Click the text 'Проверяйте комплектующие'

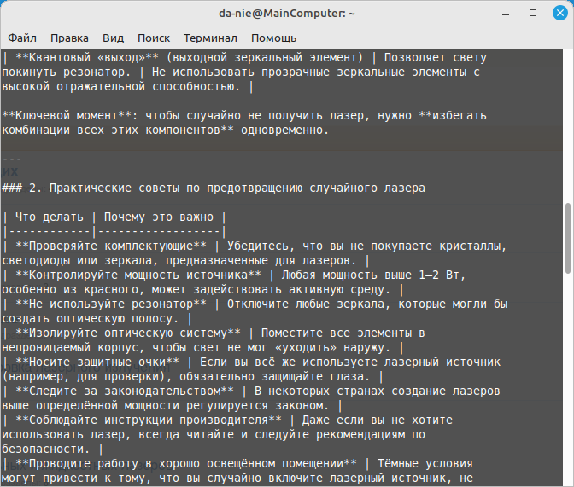coord(110,246)
